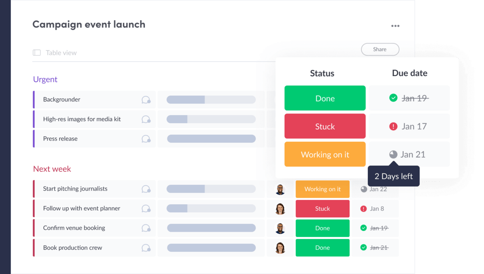
Task: Open comments on Confirm venue booking
Action: point(146,228)
